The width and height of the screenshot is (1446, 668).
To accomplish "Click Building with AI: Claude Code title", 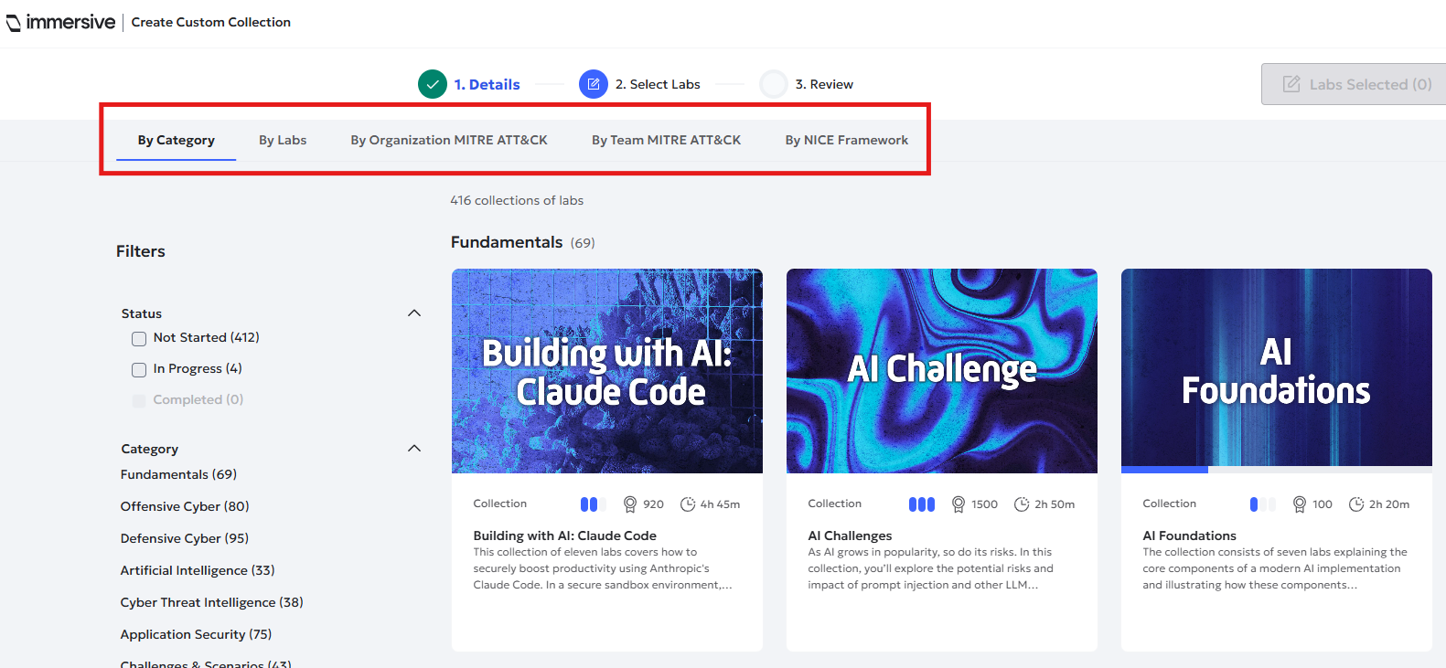I will pyautogui.click(x=564, y=535).
